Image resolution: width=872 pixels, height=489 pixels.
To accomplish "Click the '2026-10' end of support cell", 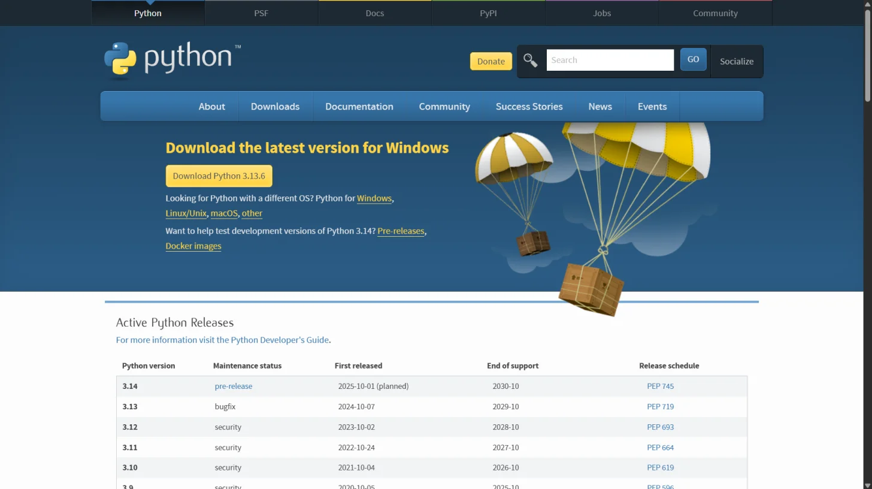I will click(505, 467).
